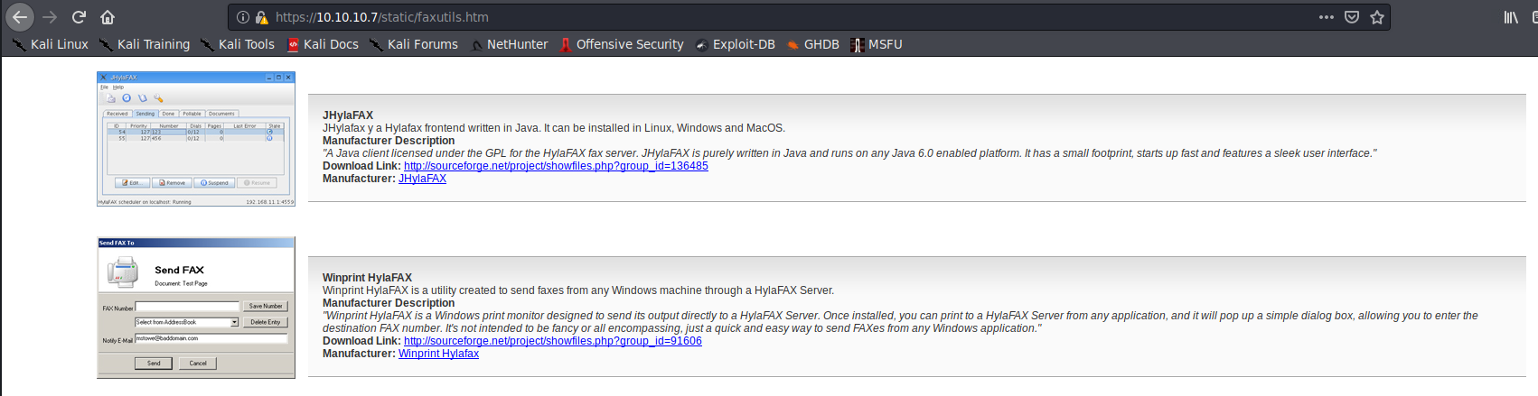The height and width of the screenshot is (396, 1538).
Task: Follow the Winprint HylaFAX sourceforge download link
Action: [x=552, y=341]
